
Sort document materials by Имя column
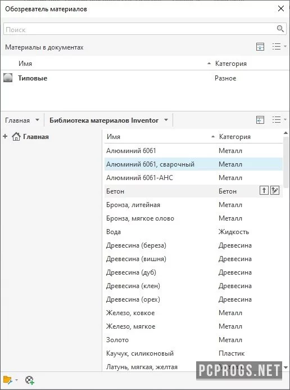coord(25,64)
